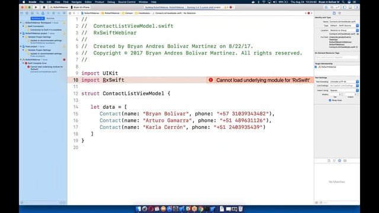Open the Project navigator folder icon
This screenshot has height=213, width=379.
[22, 13]
